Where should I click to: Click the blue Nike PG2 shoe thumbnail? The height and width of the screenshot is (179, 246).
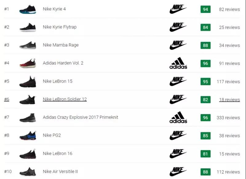[x=27, y=136]
